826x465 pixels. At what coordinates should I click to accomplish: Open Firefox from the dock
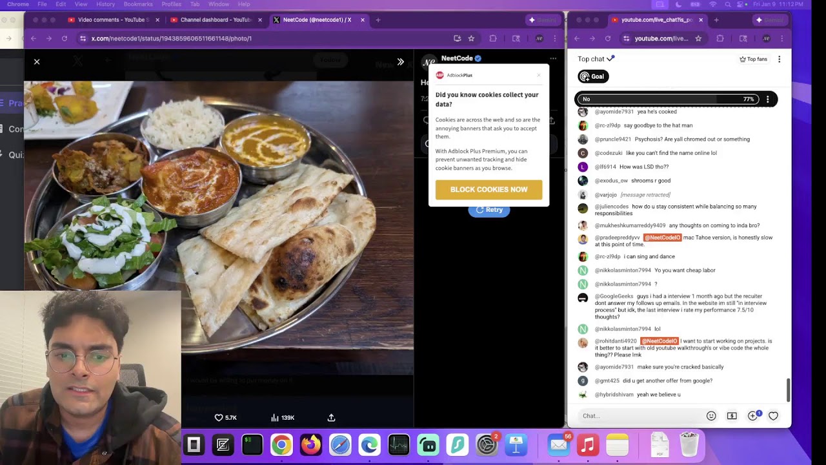(310, 445)
